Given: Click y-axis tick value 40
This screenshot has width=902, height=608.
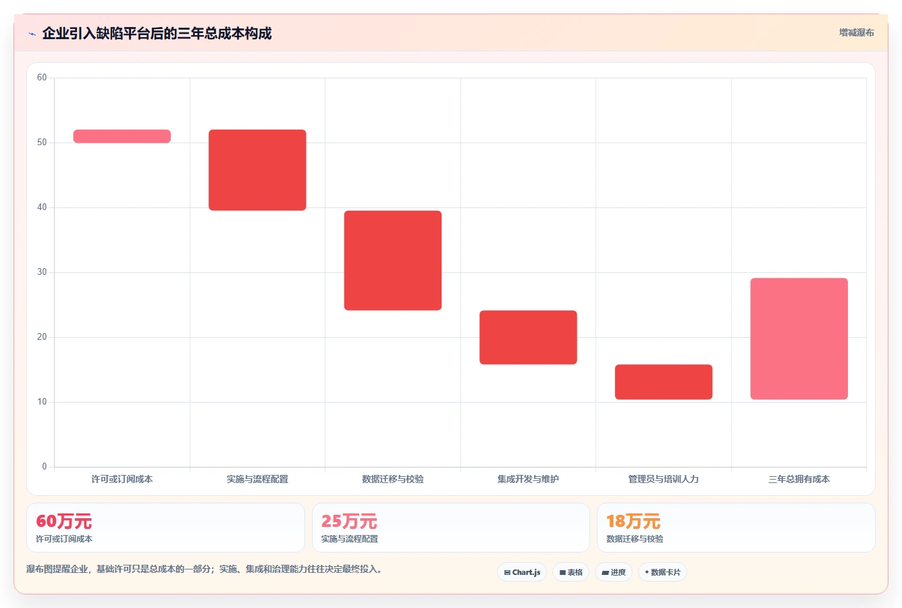Looking at the screenshot, I should pos(42,207).
